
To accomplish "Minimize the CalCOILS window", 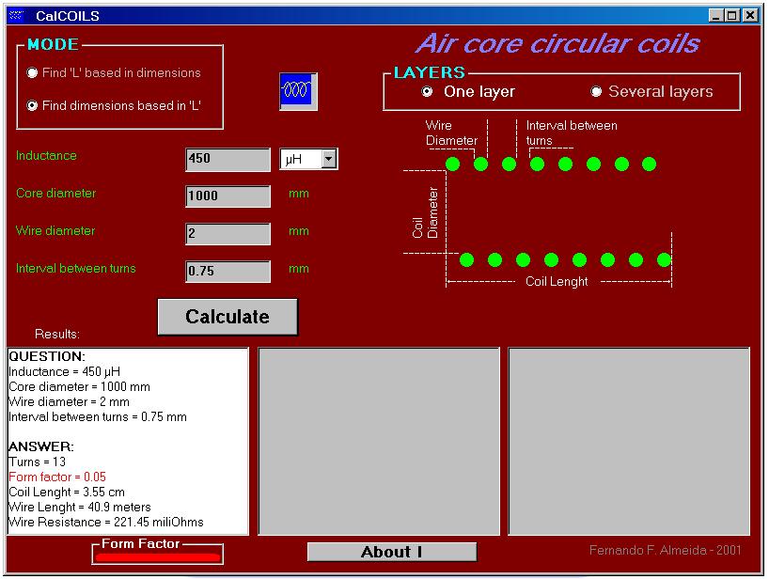I will (717, 16).
